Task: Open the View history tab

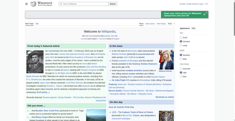Action: 161,24
